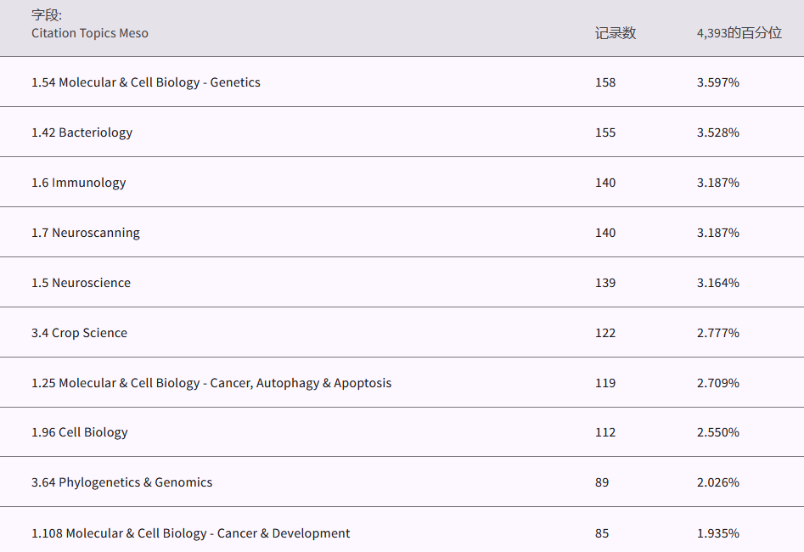This screenshot has height=552, width=804.
Task: Click the record count 158
Action: [605, 82]
